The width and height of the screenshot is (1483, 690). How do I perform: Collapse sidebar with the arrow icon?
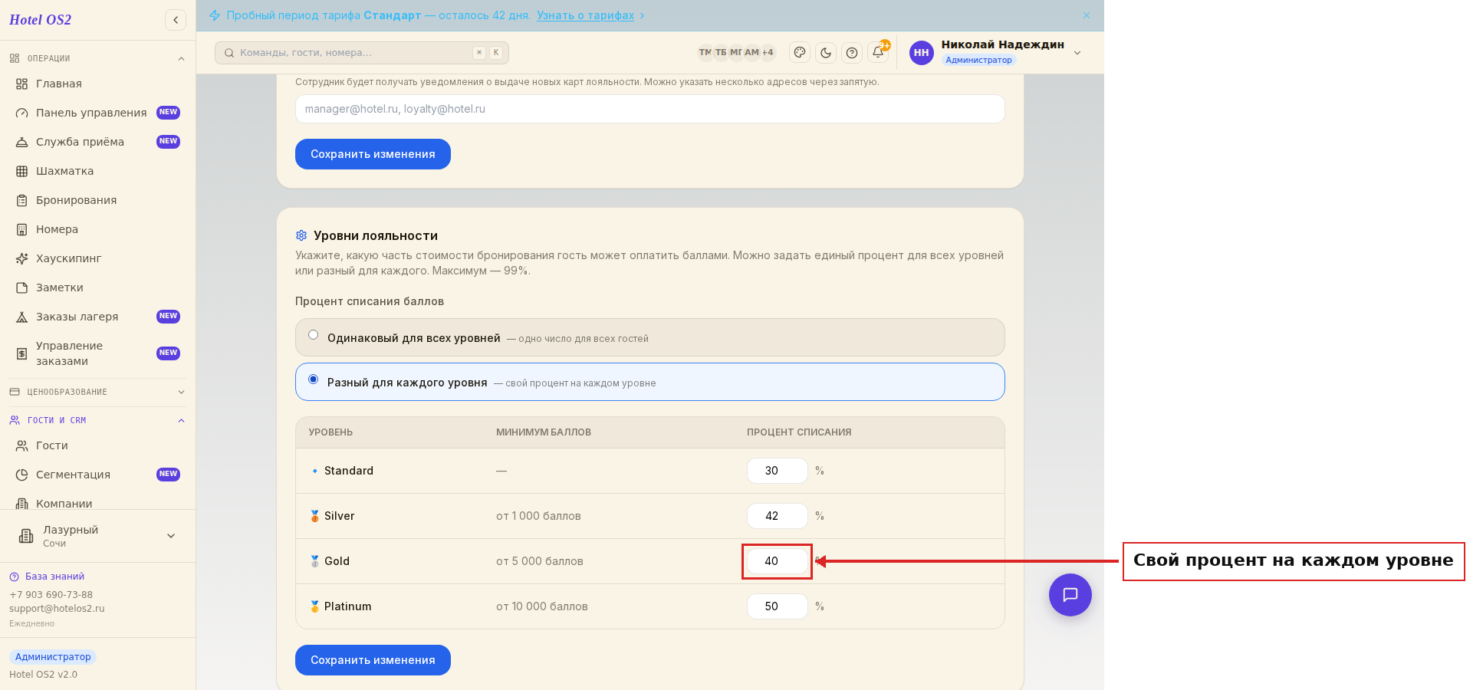pyautogui.click(x=176, y=20)
